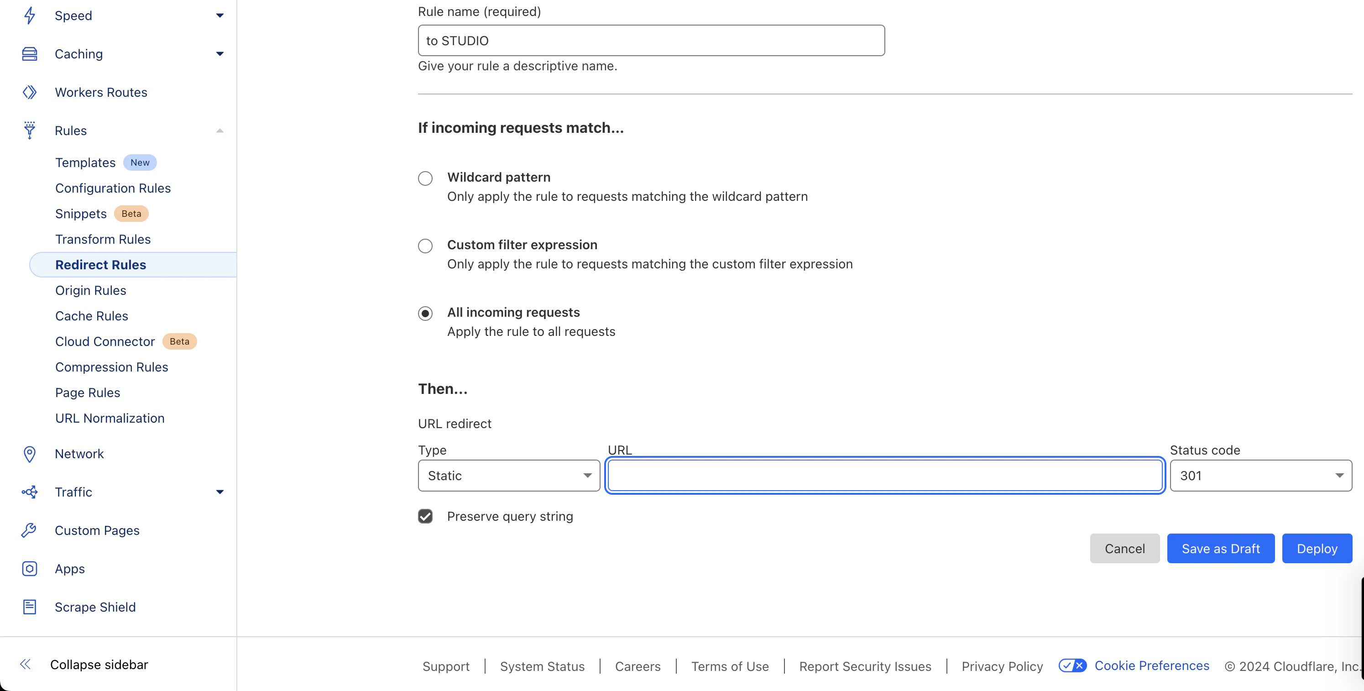Open the Status code dropdown
The image size is (1364, 691).
tap(1261, 476)
